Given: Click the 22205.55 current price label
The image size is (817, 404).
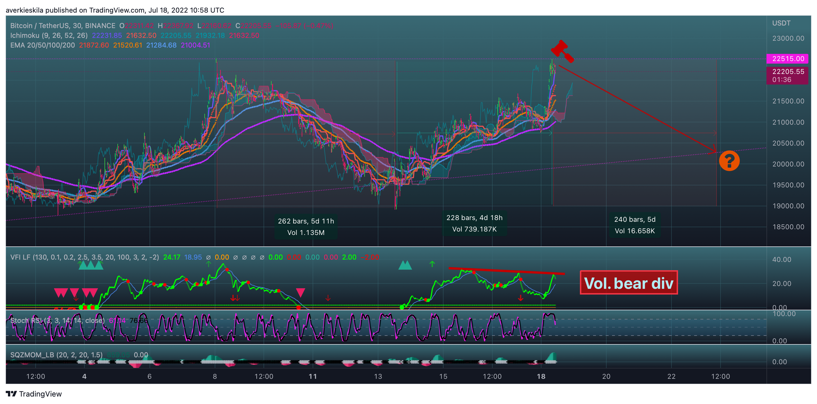Looking at the screenshot, I should point(787,75).
